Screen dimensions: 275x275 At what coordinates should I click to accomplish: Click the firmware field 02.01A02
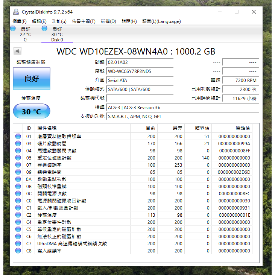(x=140, y=62)
